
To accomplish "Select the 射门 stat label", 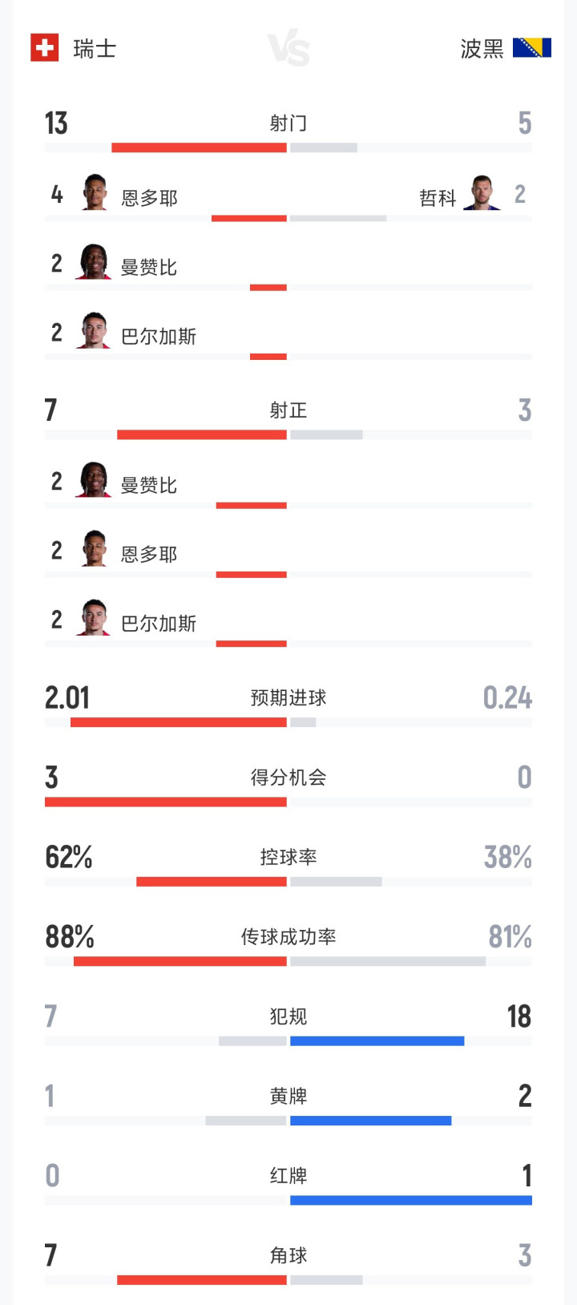I will [x=288, y=123].
